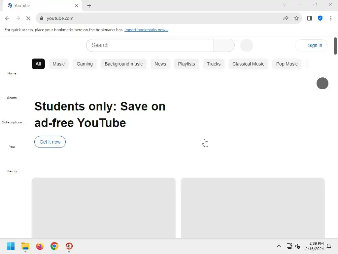Image resolution: width=338 pixels, height=254 pixels.
Task: Select the Trucks filter chip
Action: point(214,64)
